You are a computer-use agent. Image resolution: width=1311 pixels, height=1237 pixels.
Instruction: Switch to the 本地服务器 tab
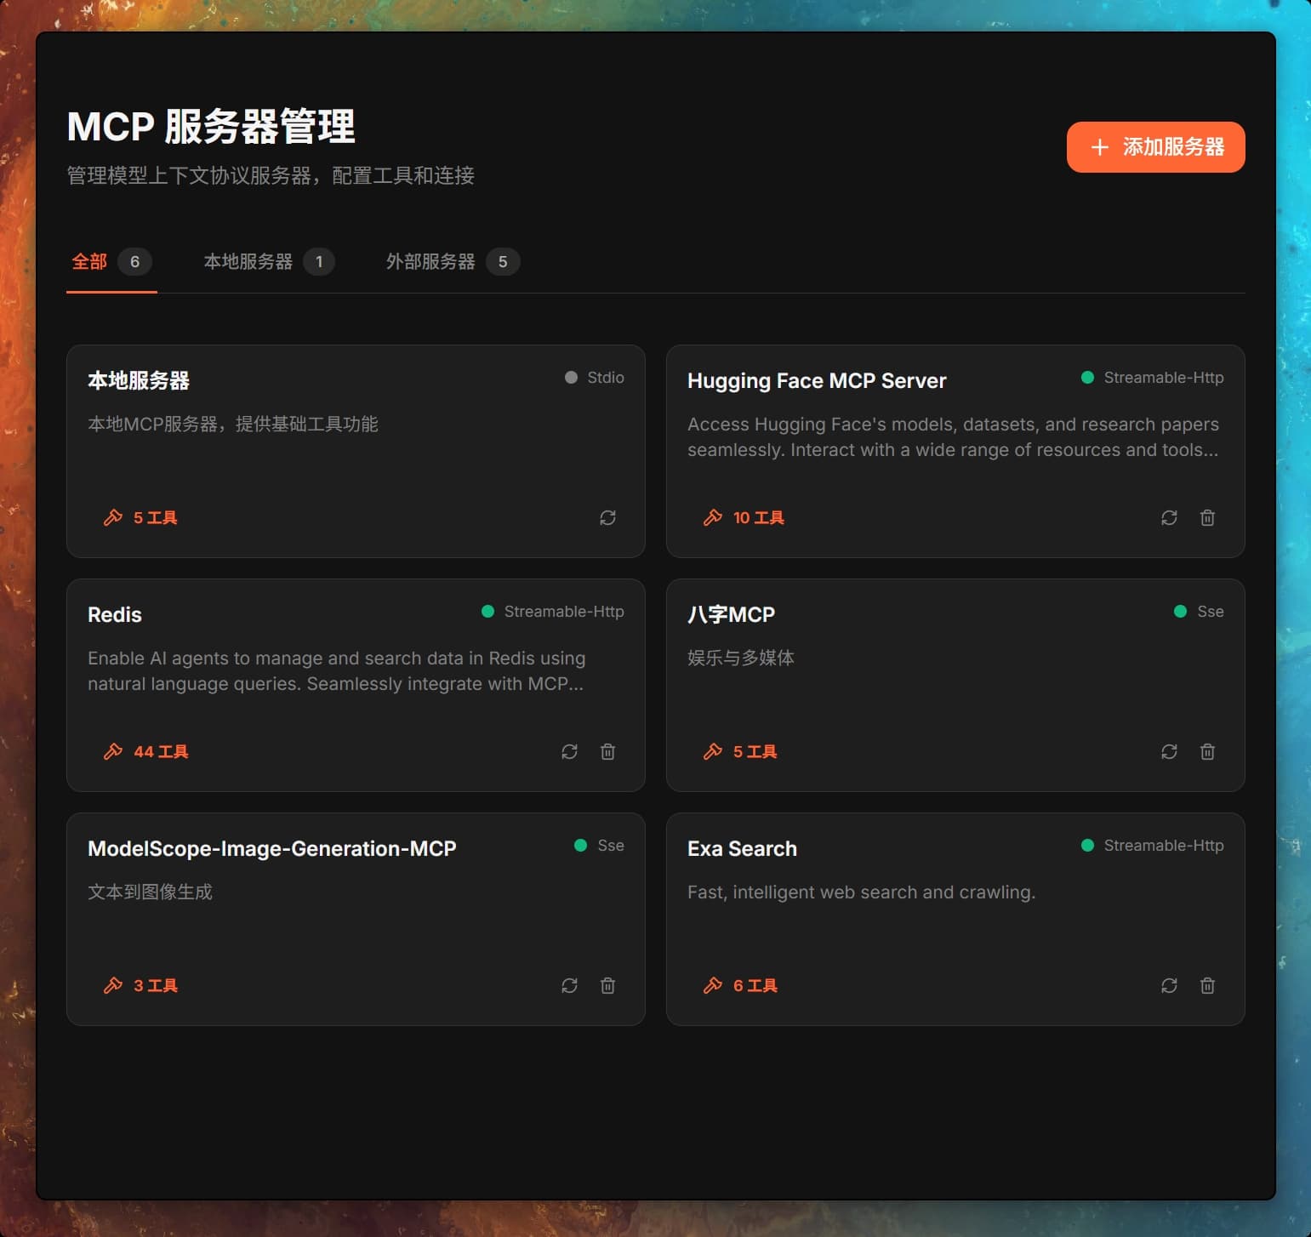point(248,261)
